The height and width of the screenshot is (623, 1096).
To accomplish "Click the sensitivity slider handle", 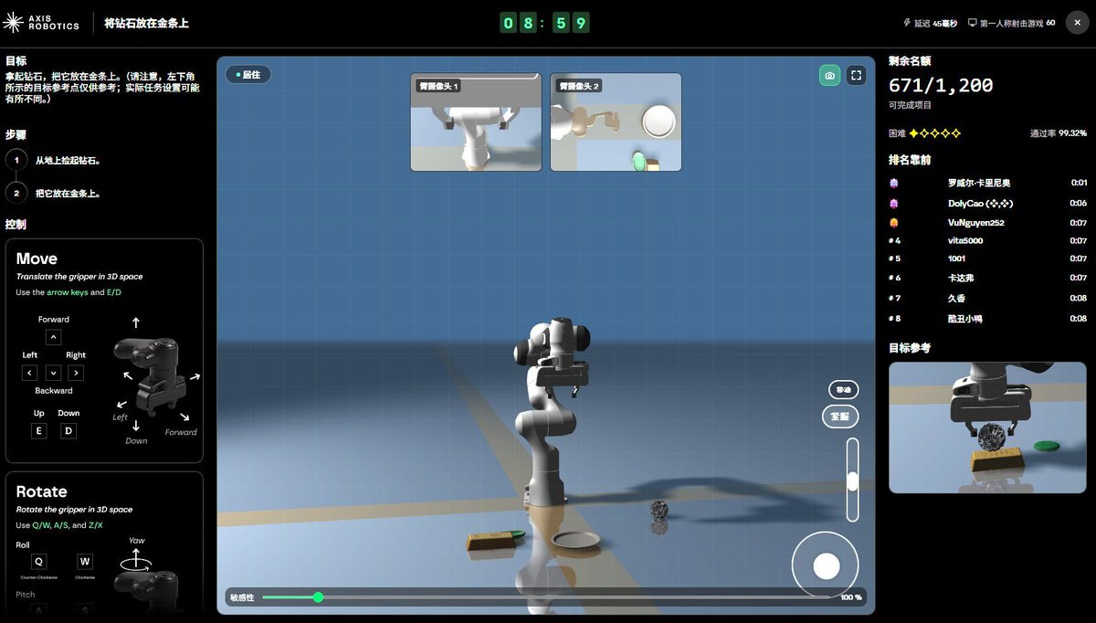I will [x=318, y=597].
